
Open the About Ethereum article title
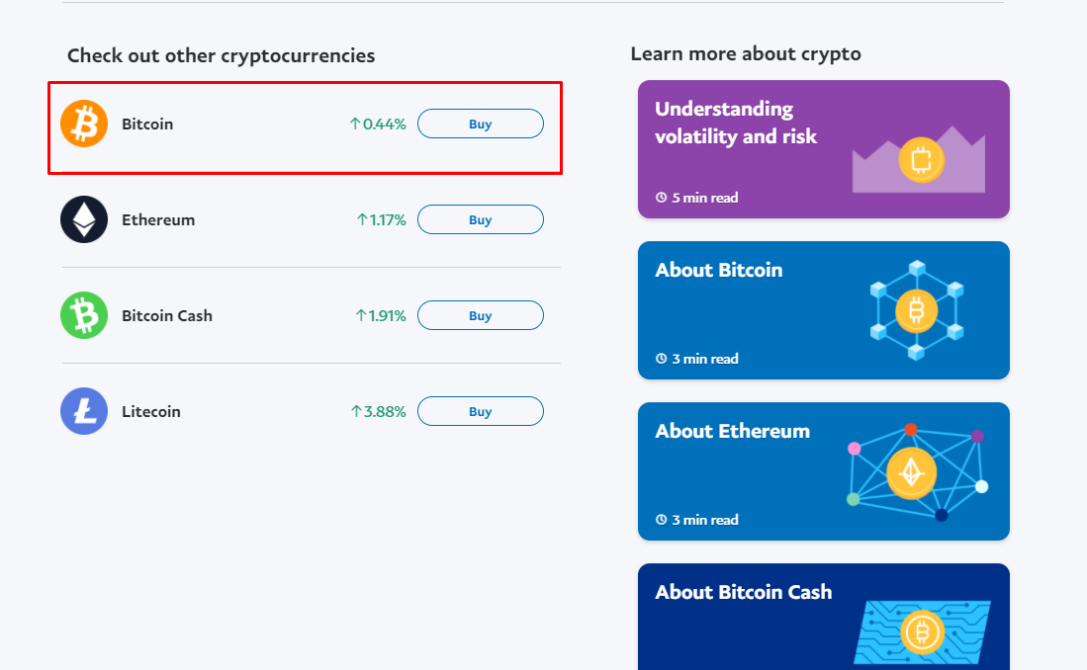[x=732, y=431]
